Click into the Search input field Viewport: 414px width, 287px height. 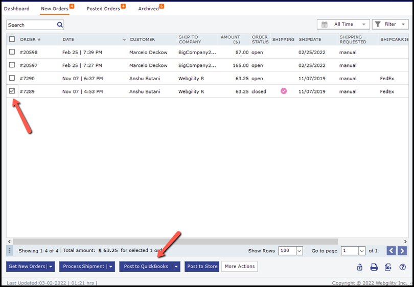(x=31, y=25)
